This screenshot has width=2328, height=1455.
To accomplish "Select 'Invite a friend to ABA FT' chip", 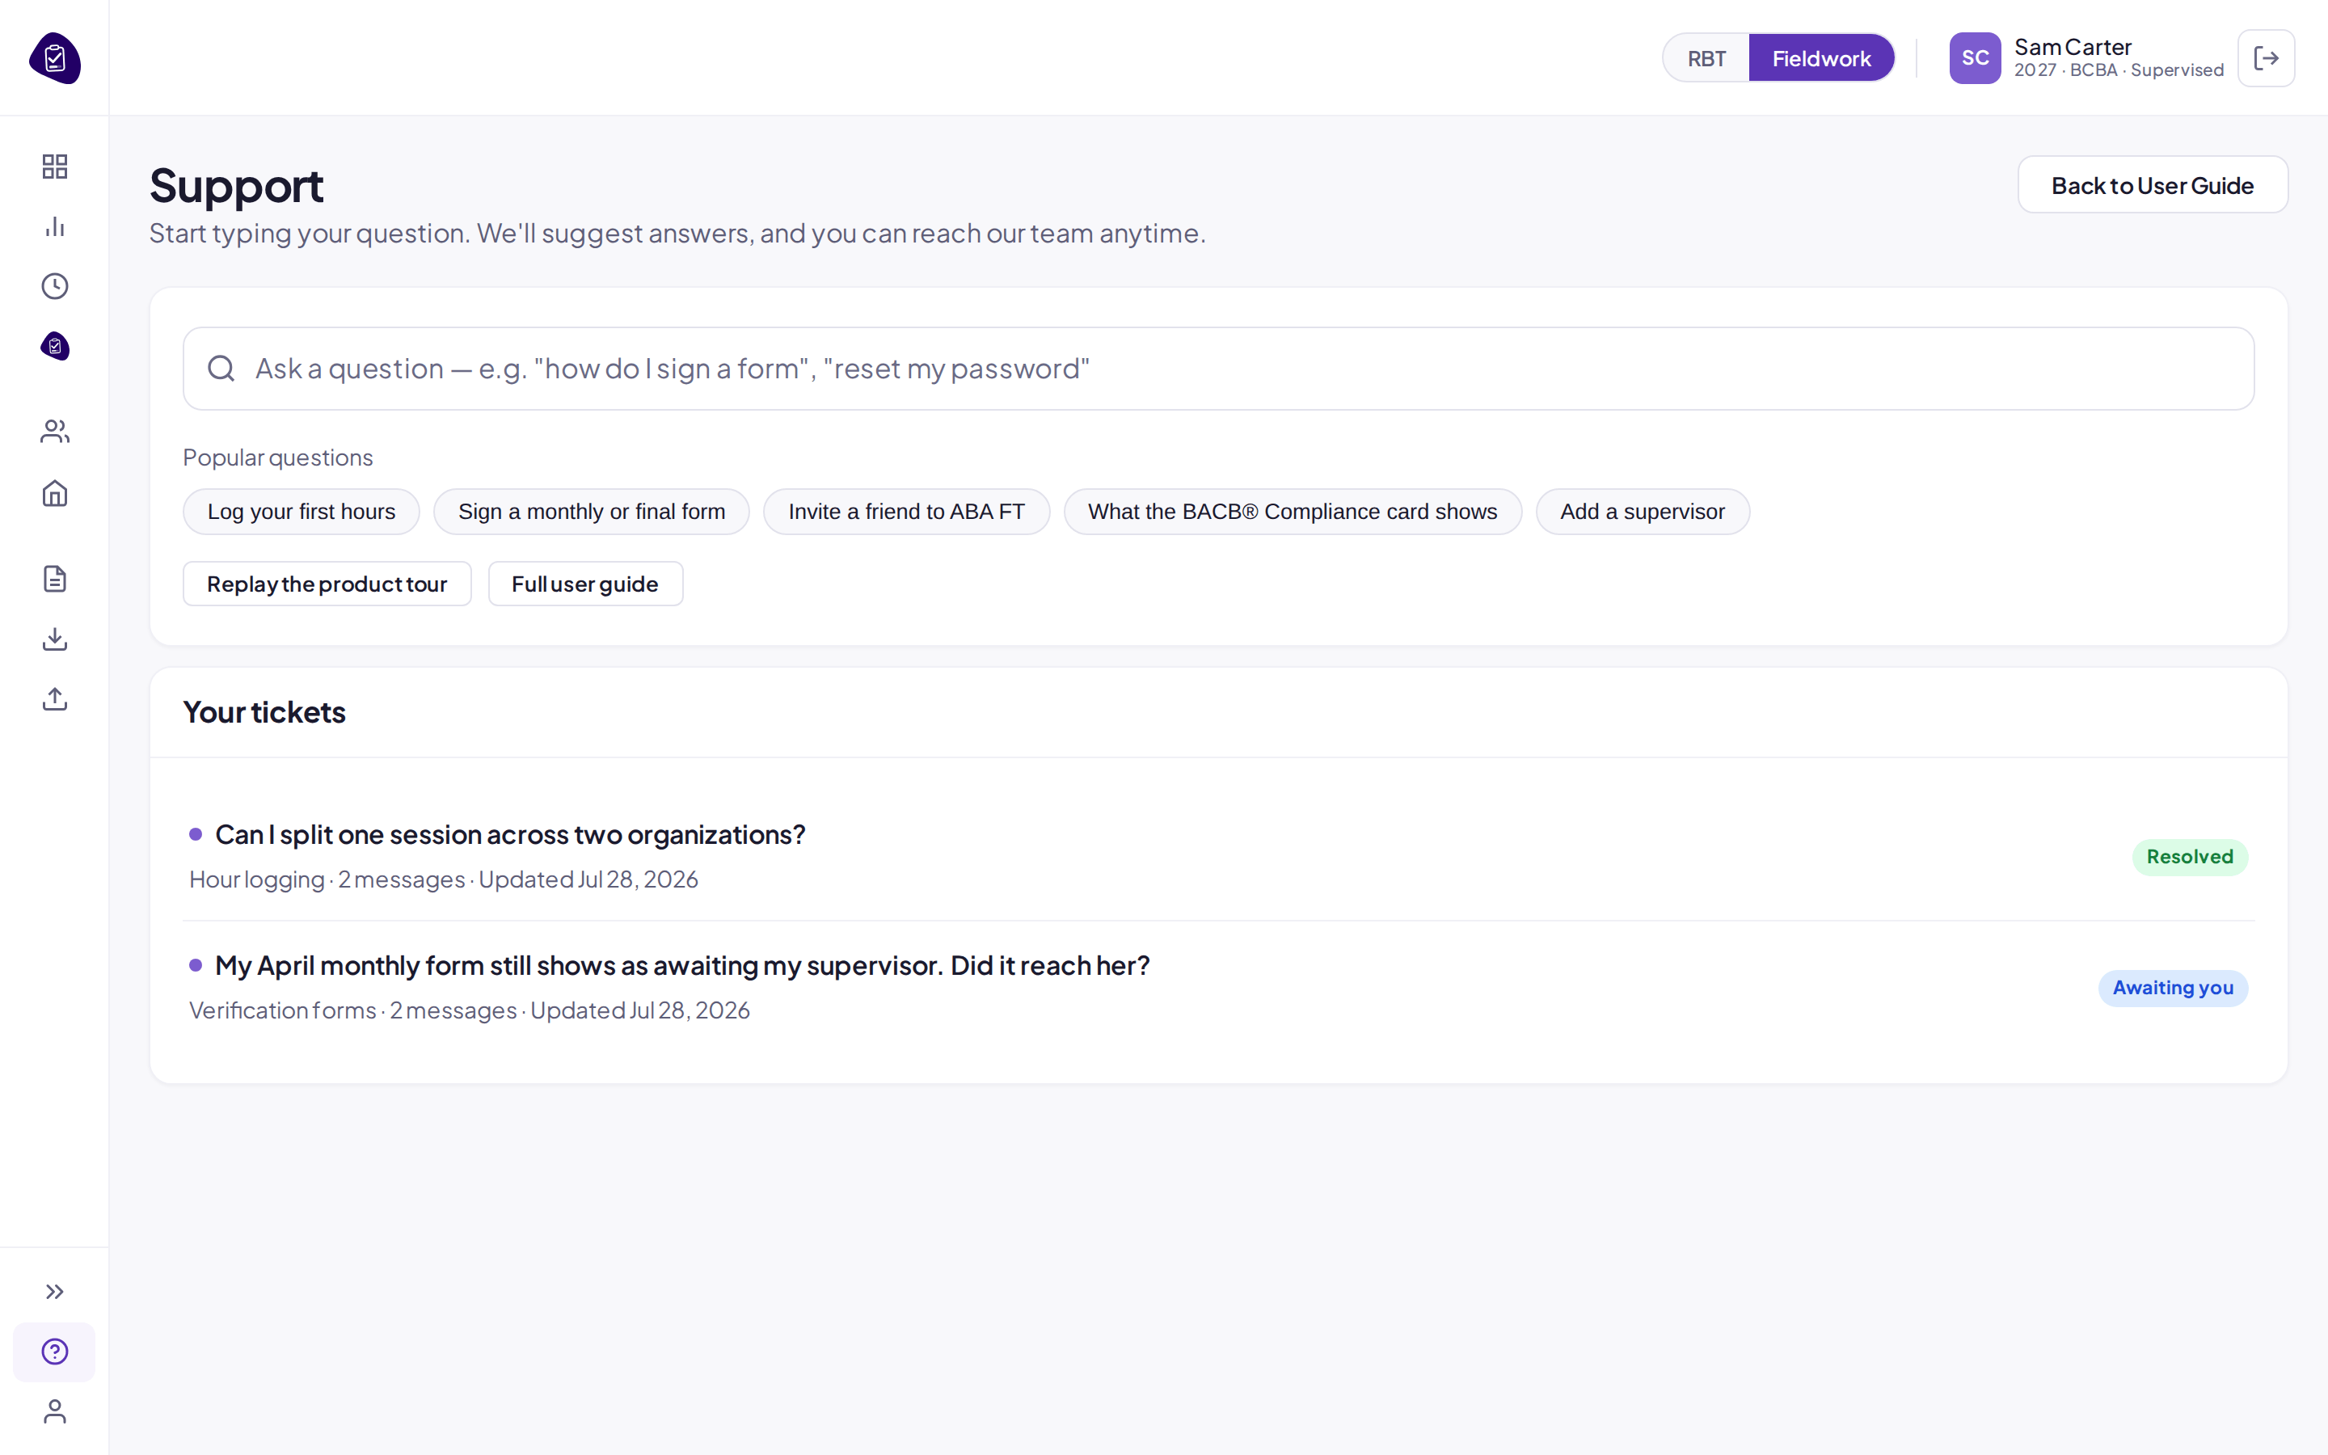I will pos(906,512).
